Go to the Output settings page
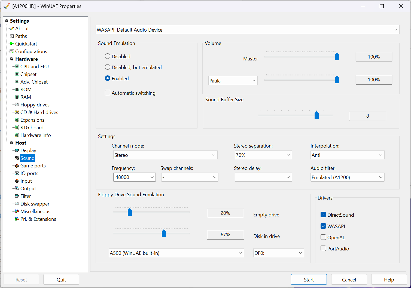 (x=28, y=189)
